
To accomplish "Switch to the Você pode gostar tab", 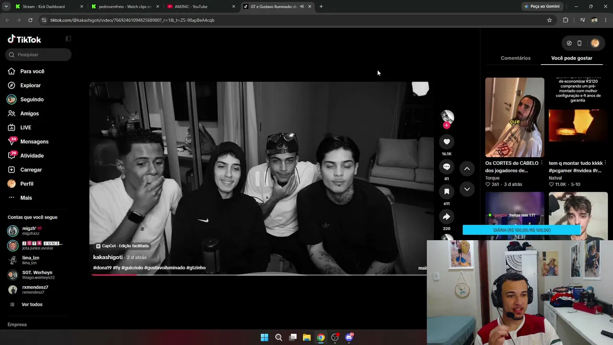I will tap(572, 58).
